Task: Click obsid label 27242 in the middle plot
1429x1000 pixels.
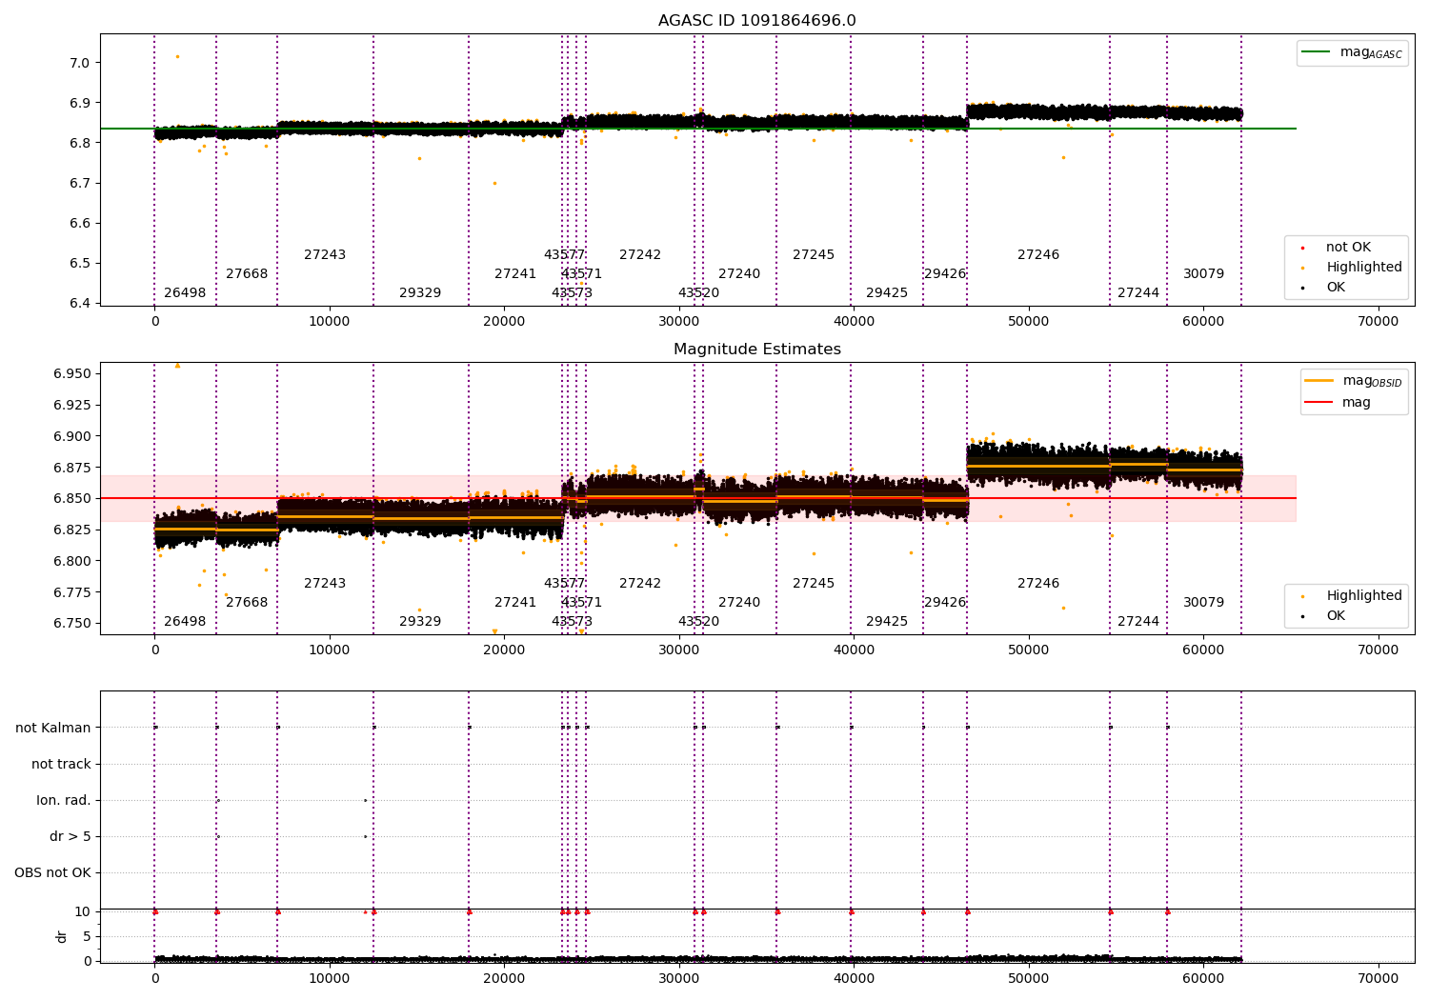Action: (x=640, y=584)
